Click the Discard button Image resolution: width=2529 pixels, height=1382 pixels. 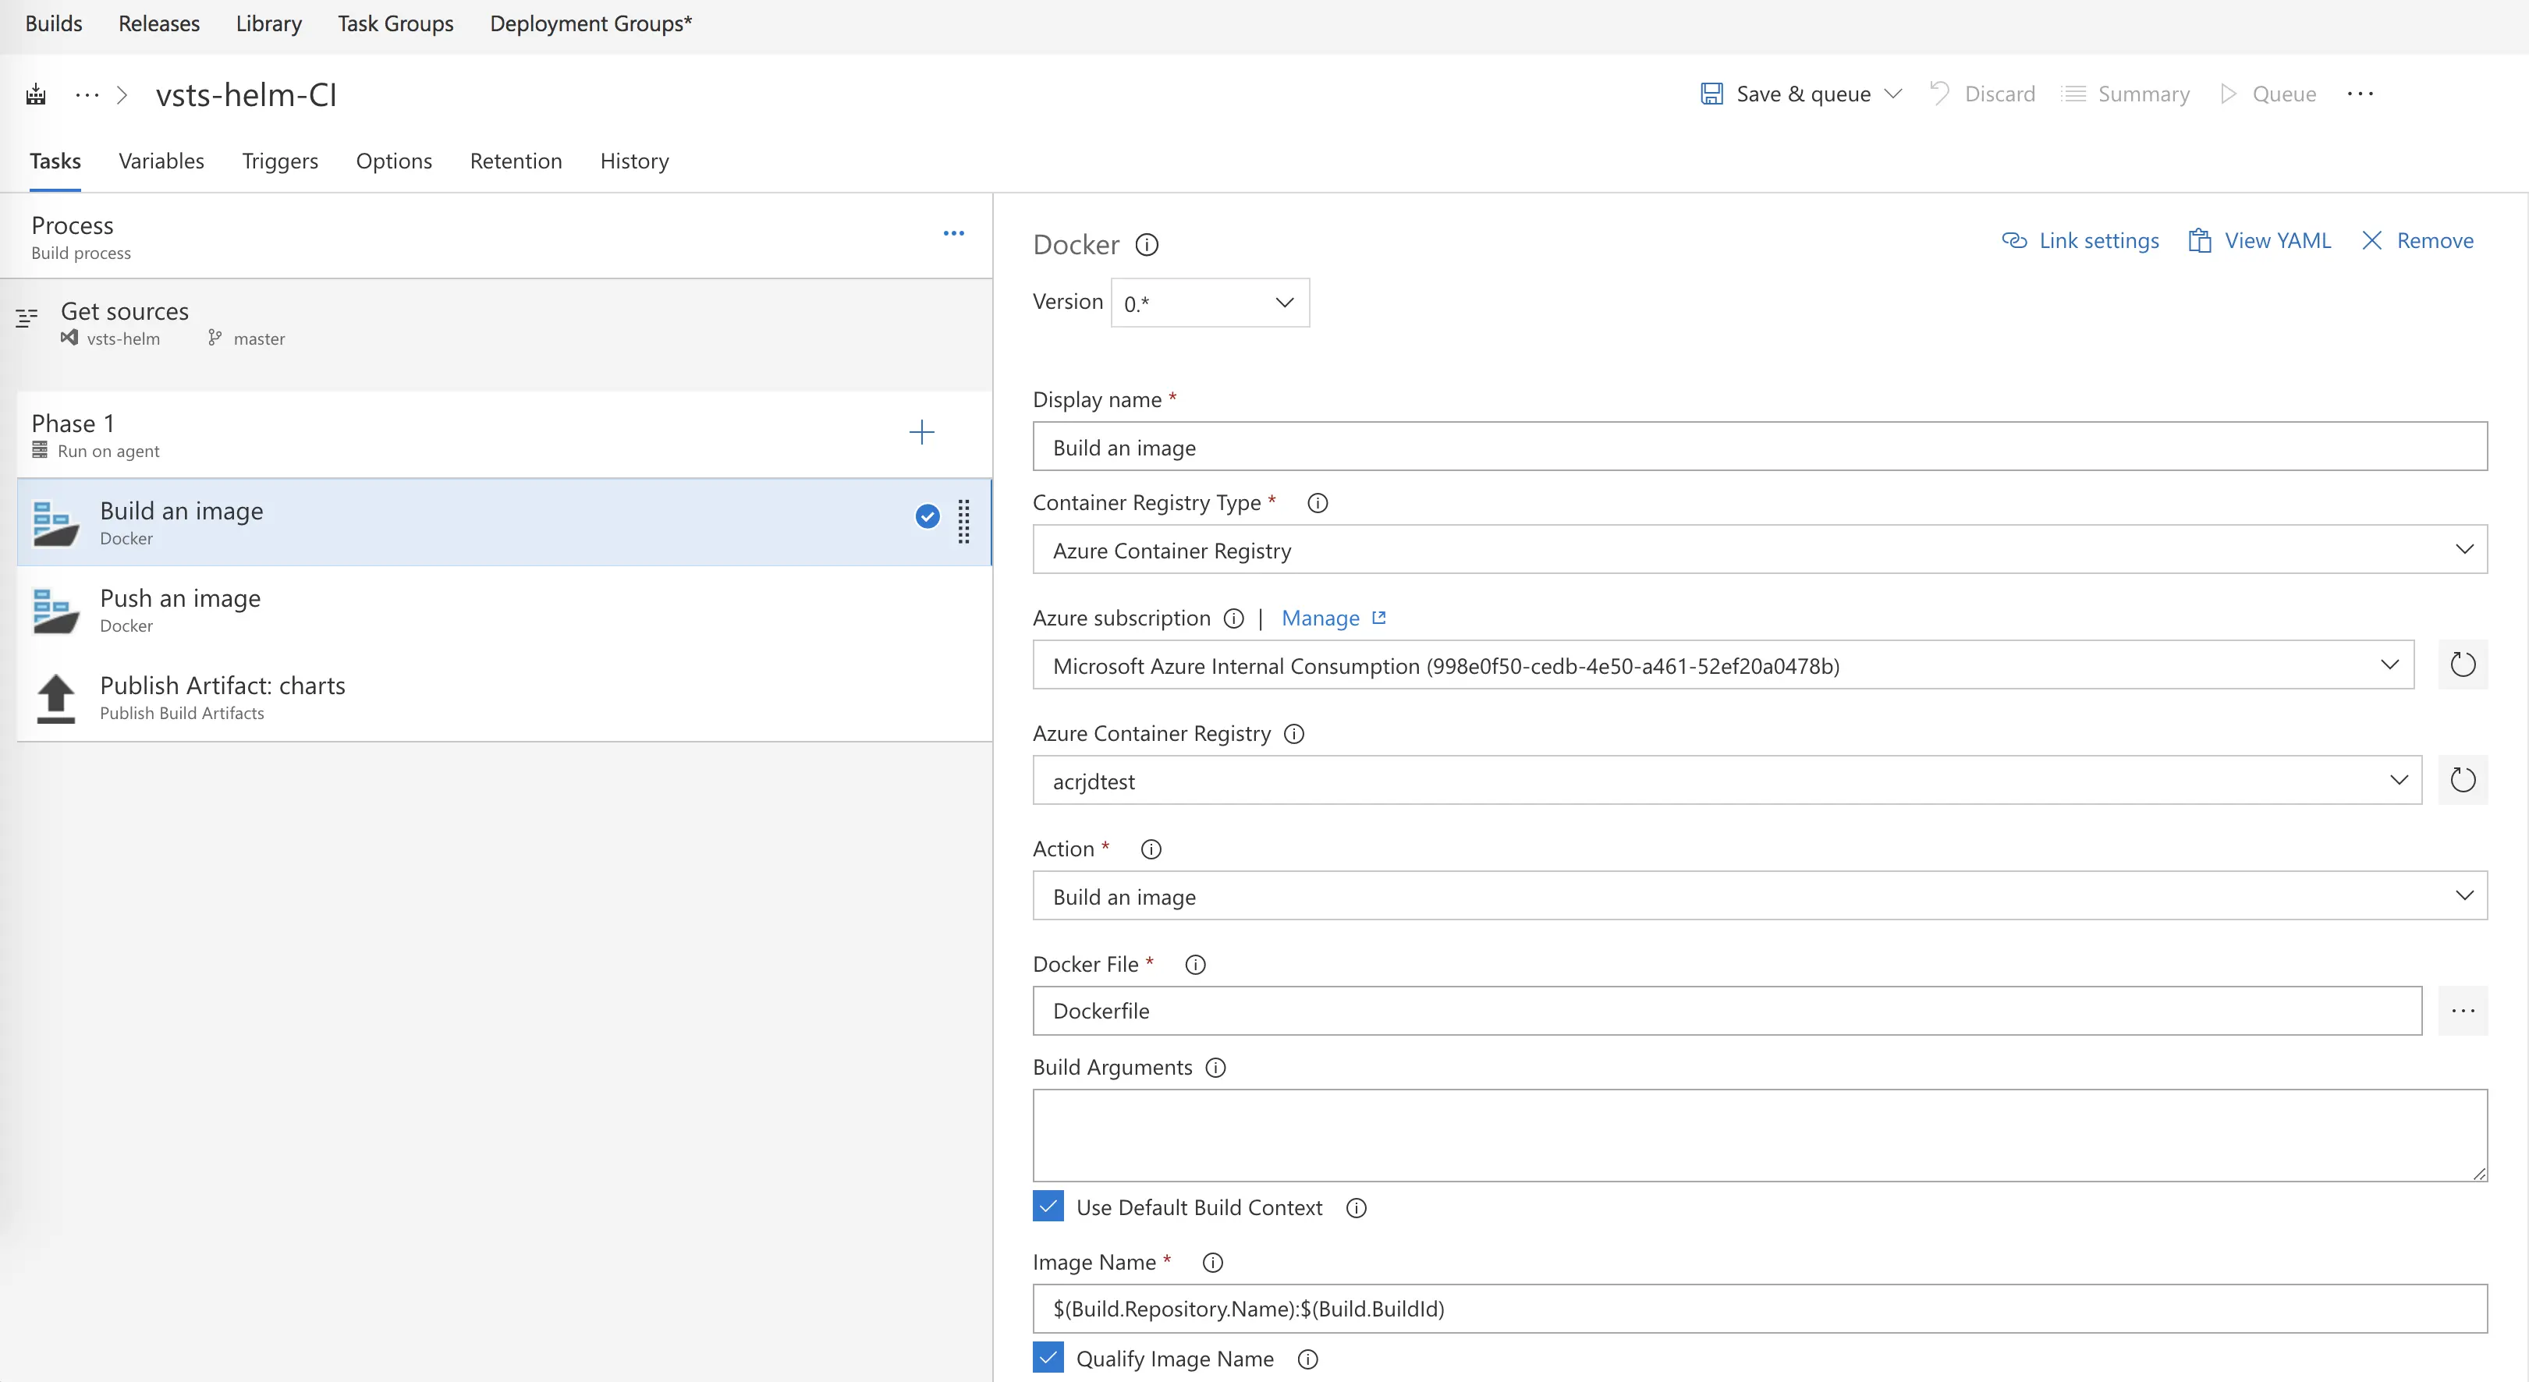(1982, 94)
